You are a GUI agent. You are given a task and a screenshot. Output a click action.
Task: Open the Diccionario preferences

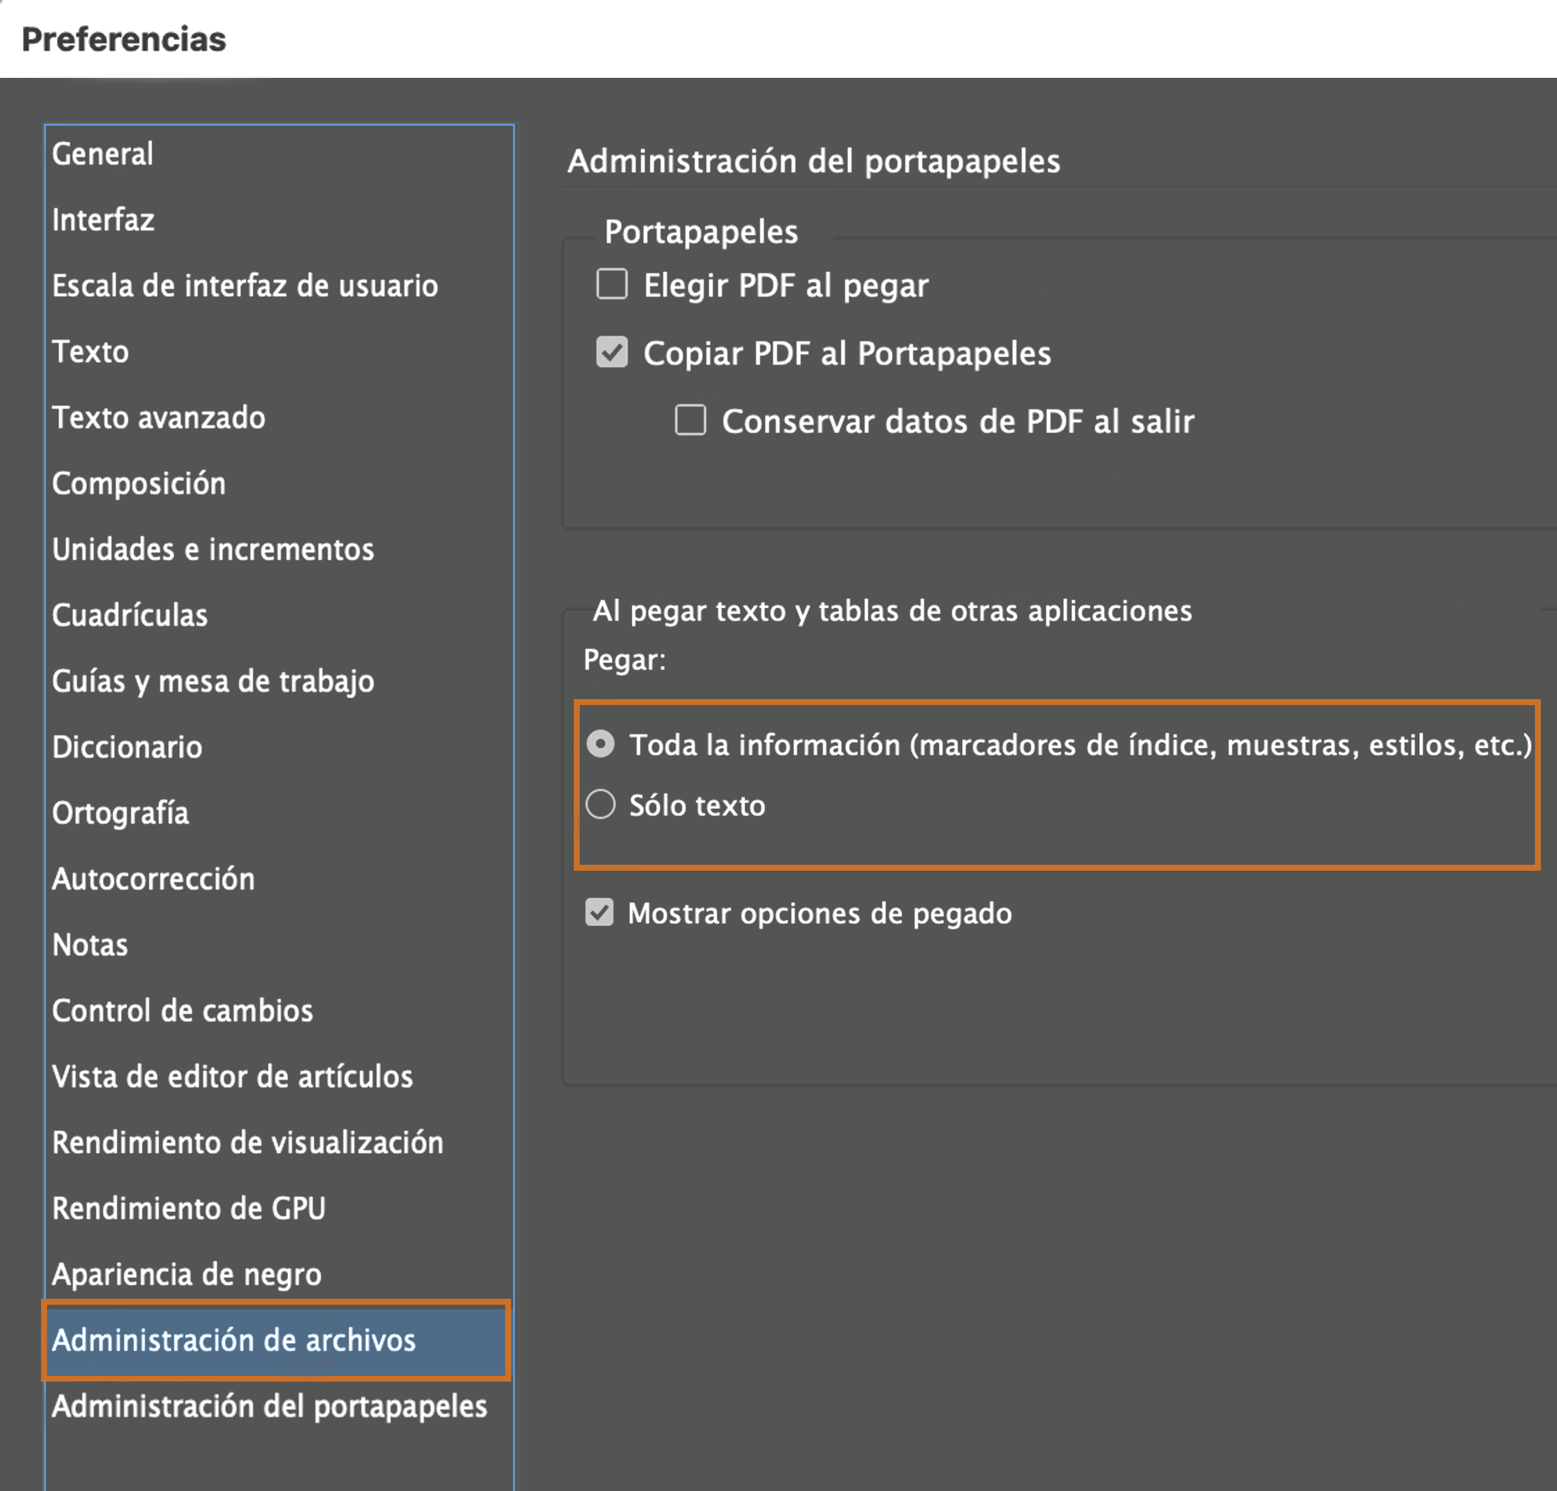[127, 746]
